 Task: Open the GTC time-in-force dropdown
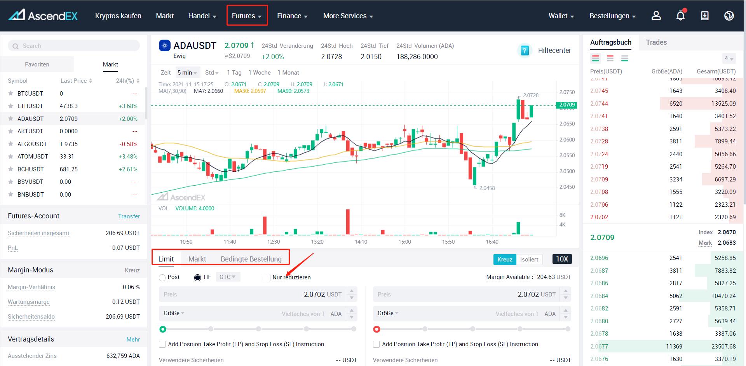pos(228,277)
